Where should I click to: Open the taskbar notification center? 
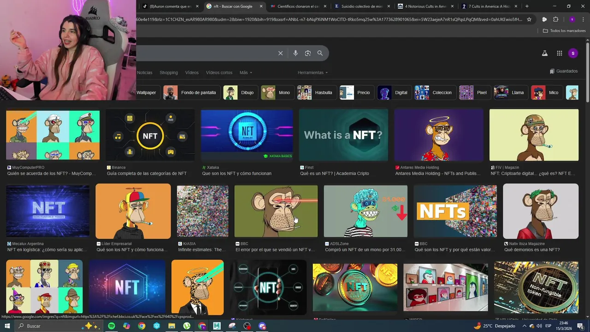pyautogui.click(x=581, y=326)
